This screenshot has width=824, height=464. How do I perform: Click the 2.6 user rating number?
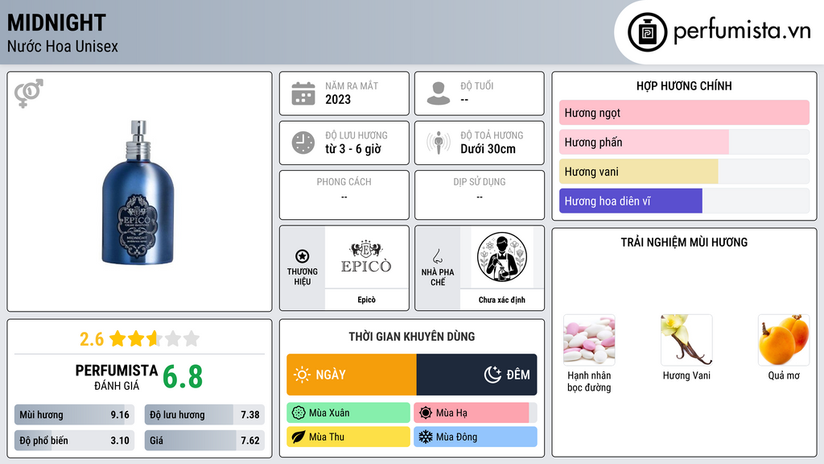tap(92, 339)
